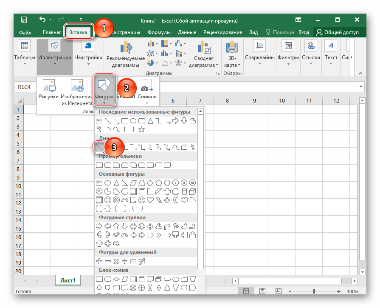Screen dimensions: 380x308
Task: Select row header 10
Action: pyautogui.click(x=18, y=186)
